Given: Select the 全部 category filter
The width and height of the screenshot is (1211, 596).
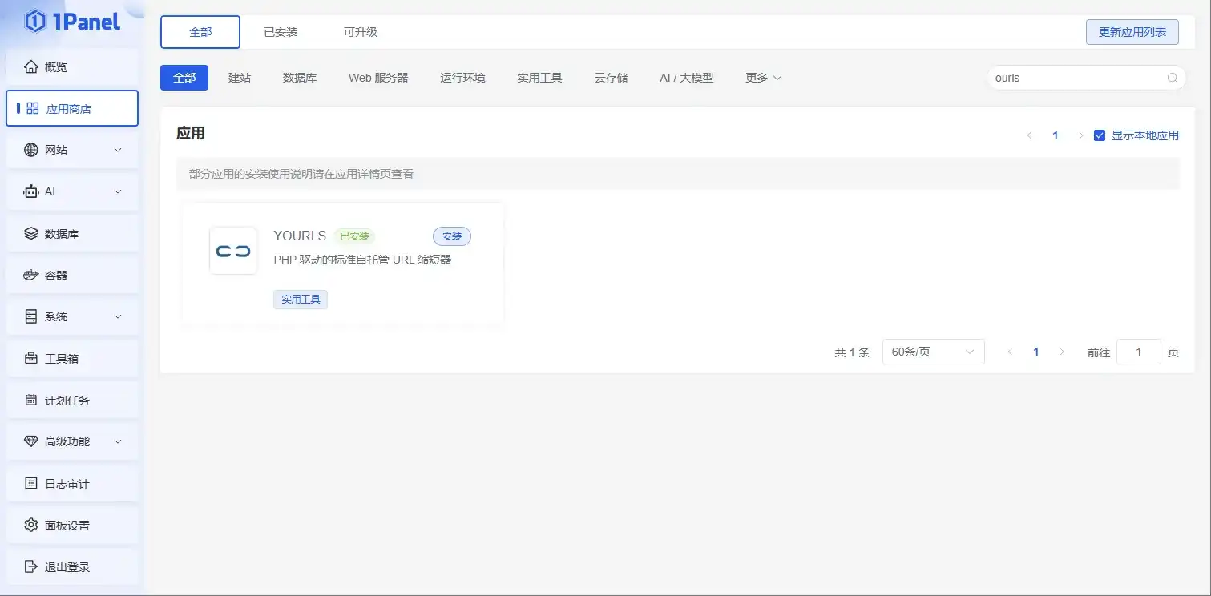Looking at the screenshot, I should point(184,78).
